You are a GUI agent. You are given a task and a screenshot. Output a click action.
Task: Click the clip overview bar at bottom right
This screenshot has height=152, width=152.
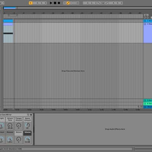(143, 149)
